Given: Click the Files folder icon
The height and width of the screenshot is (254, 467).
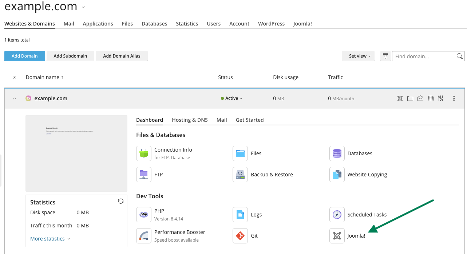Looking at the screenshot, I should 240,153.
